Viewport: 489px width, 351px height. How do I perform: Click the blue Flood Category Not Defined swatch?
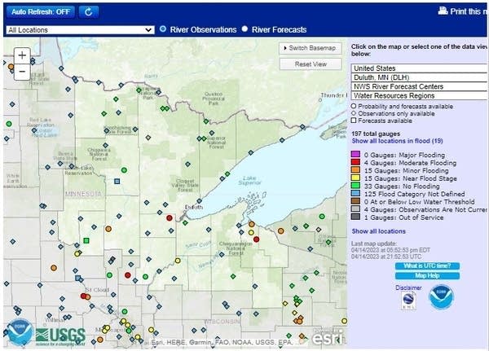point(355,193)
